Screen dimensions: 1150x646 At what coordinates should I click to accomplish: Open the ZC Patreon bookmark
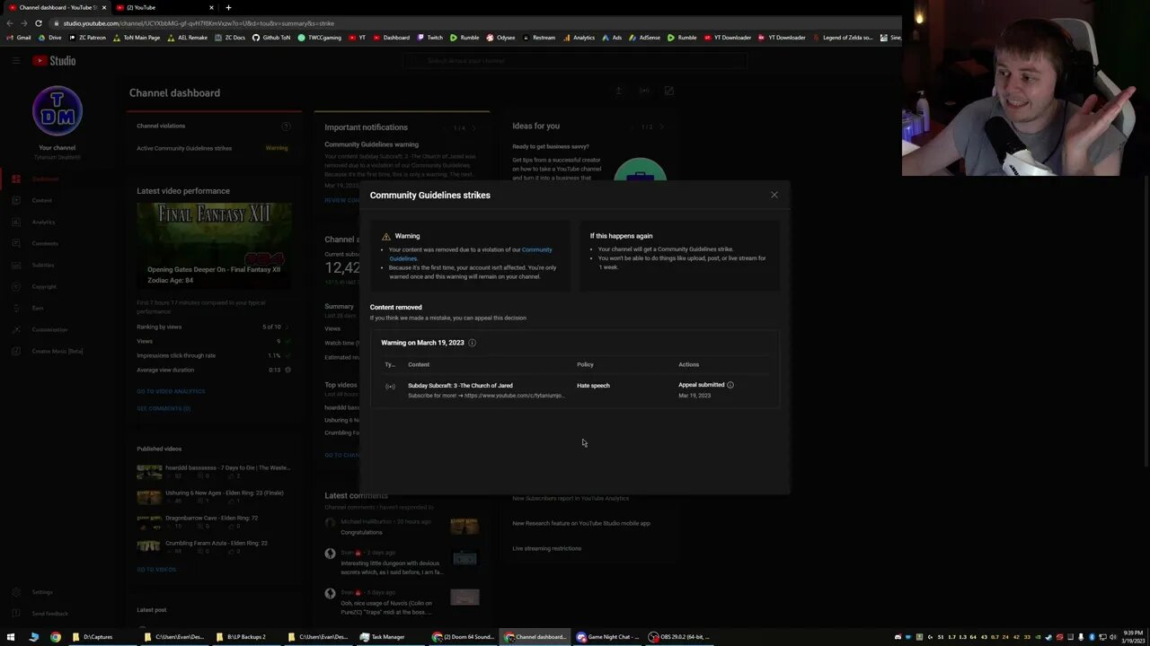87,38
